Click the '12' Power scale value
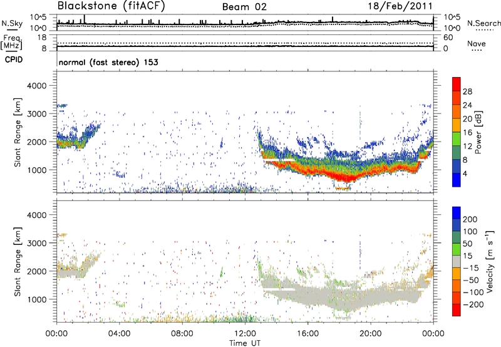This screenshot has width=501, height=347. point(467,147)
